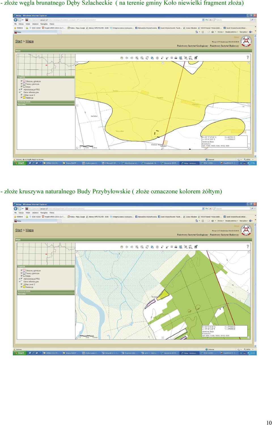The image size is (272, 425).
Task: Click previous extent arrow in upper map toolbar
Action: click(x=127, y=58)
